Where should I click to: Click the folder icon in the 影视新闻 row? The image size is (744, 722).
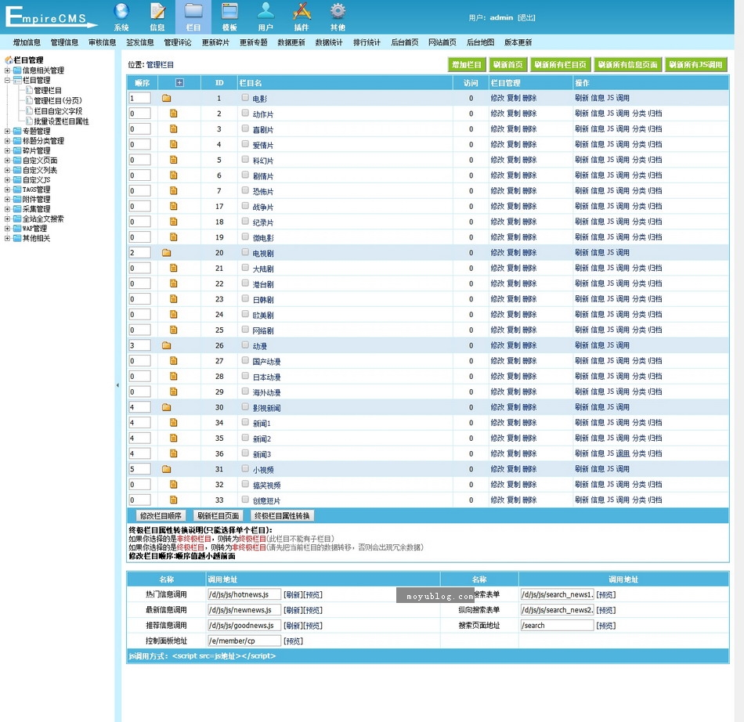tap(166, 407)
